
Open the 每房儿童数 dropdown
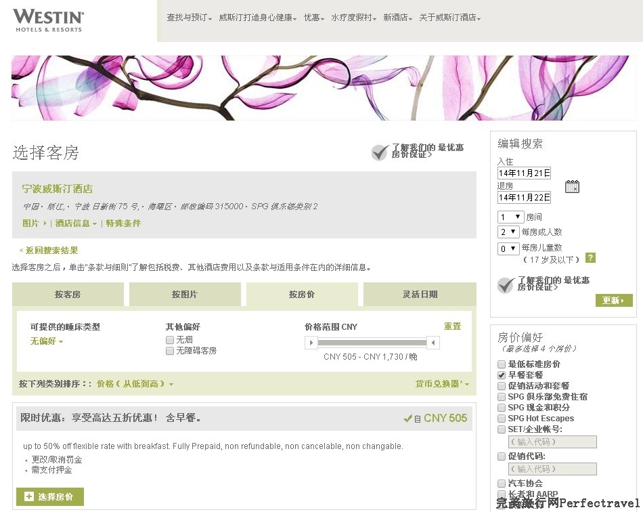(508, 249)
